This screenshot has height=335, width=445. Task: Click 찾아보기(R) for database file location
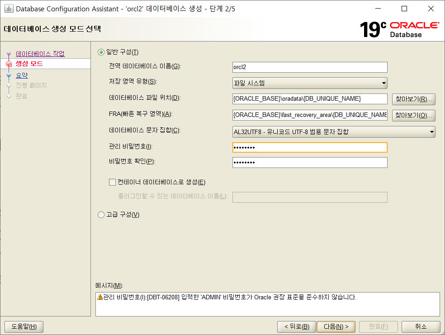(x=413, y=99)
